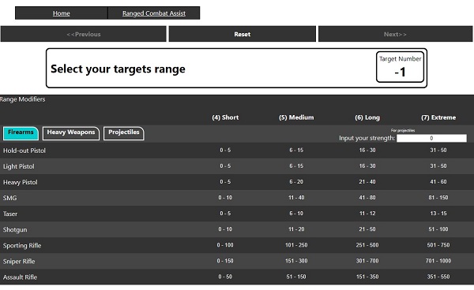Pick Heavy Pistol long range 21 - 40

pyautogui.click(x=367, y=182)
